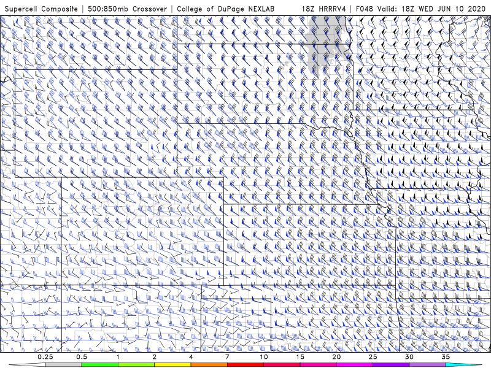
Task: Select the cyan above-35 arrow segment
Action: tap(463, 365)
